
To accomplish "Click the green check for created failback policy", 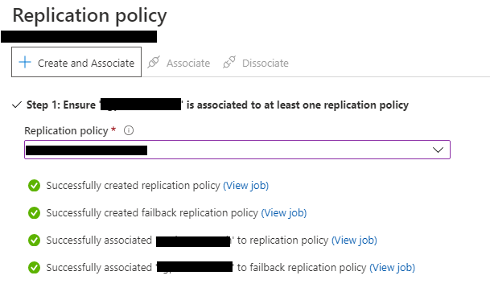I will (34, 213).
